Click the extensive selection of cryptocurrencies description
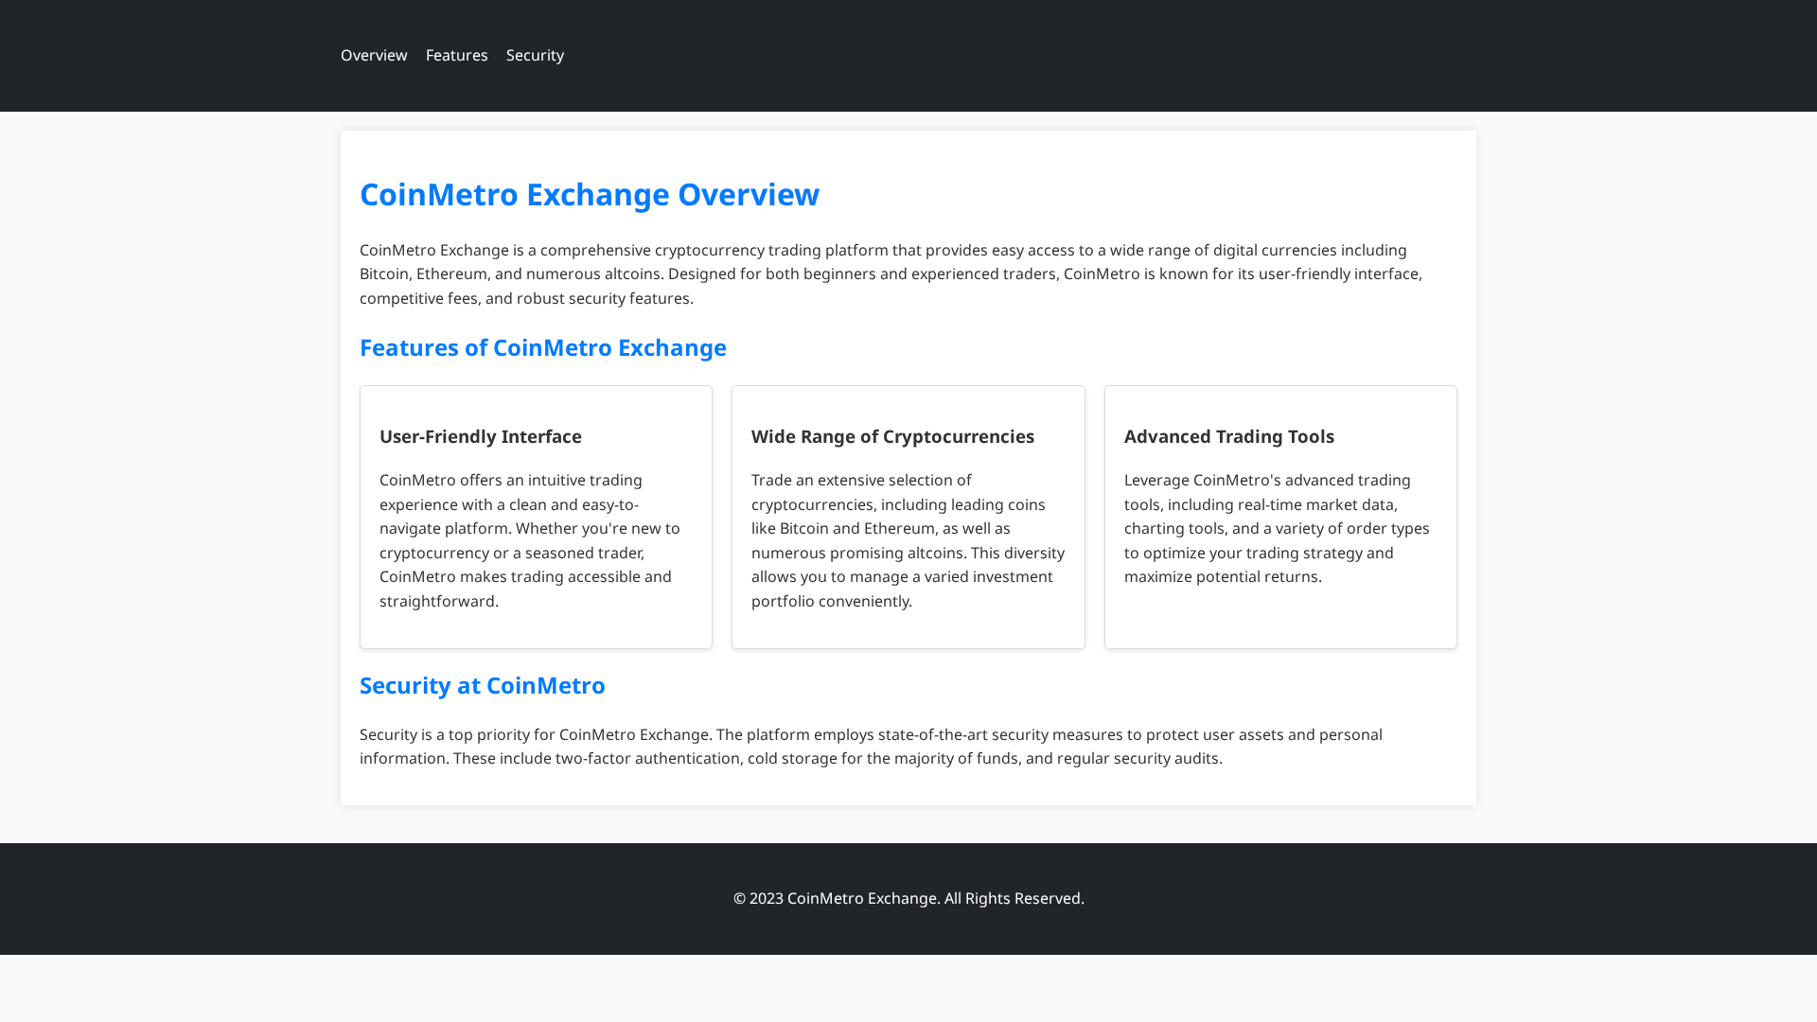The width and height of the screenshot is (1817, 1022). pyautogui.click(x=908, y=540)
